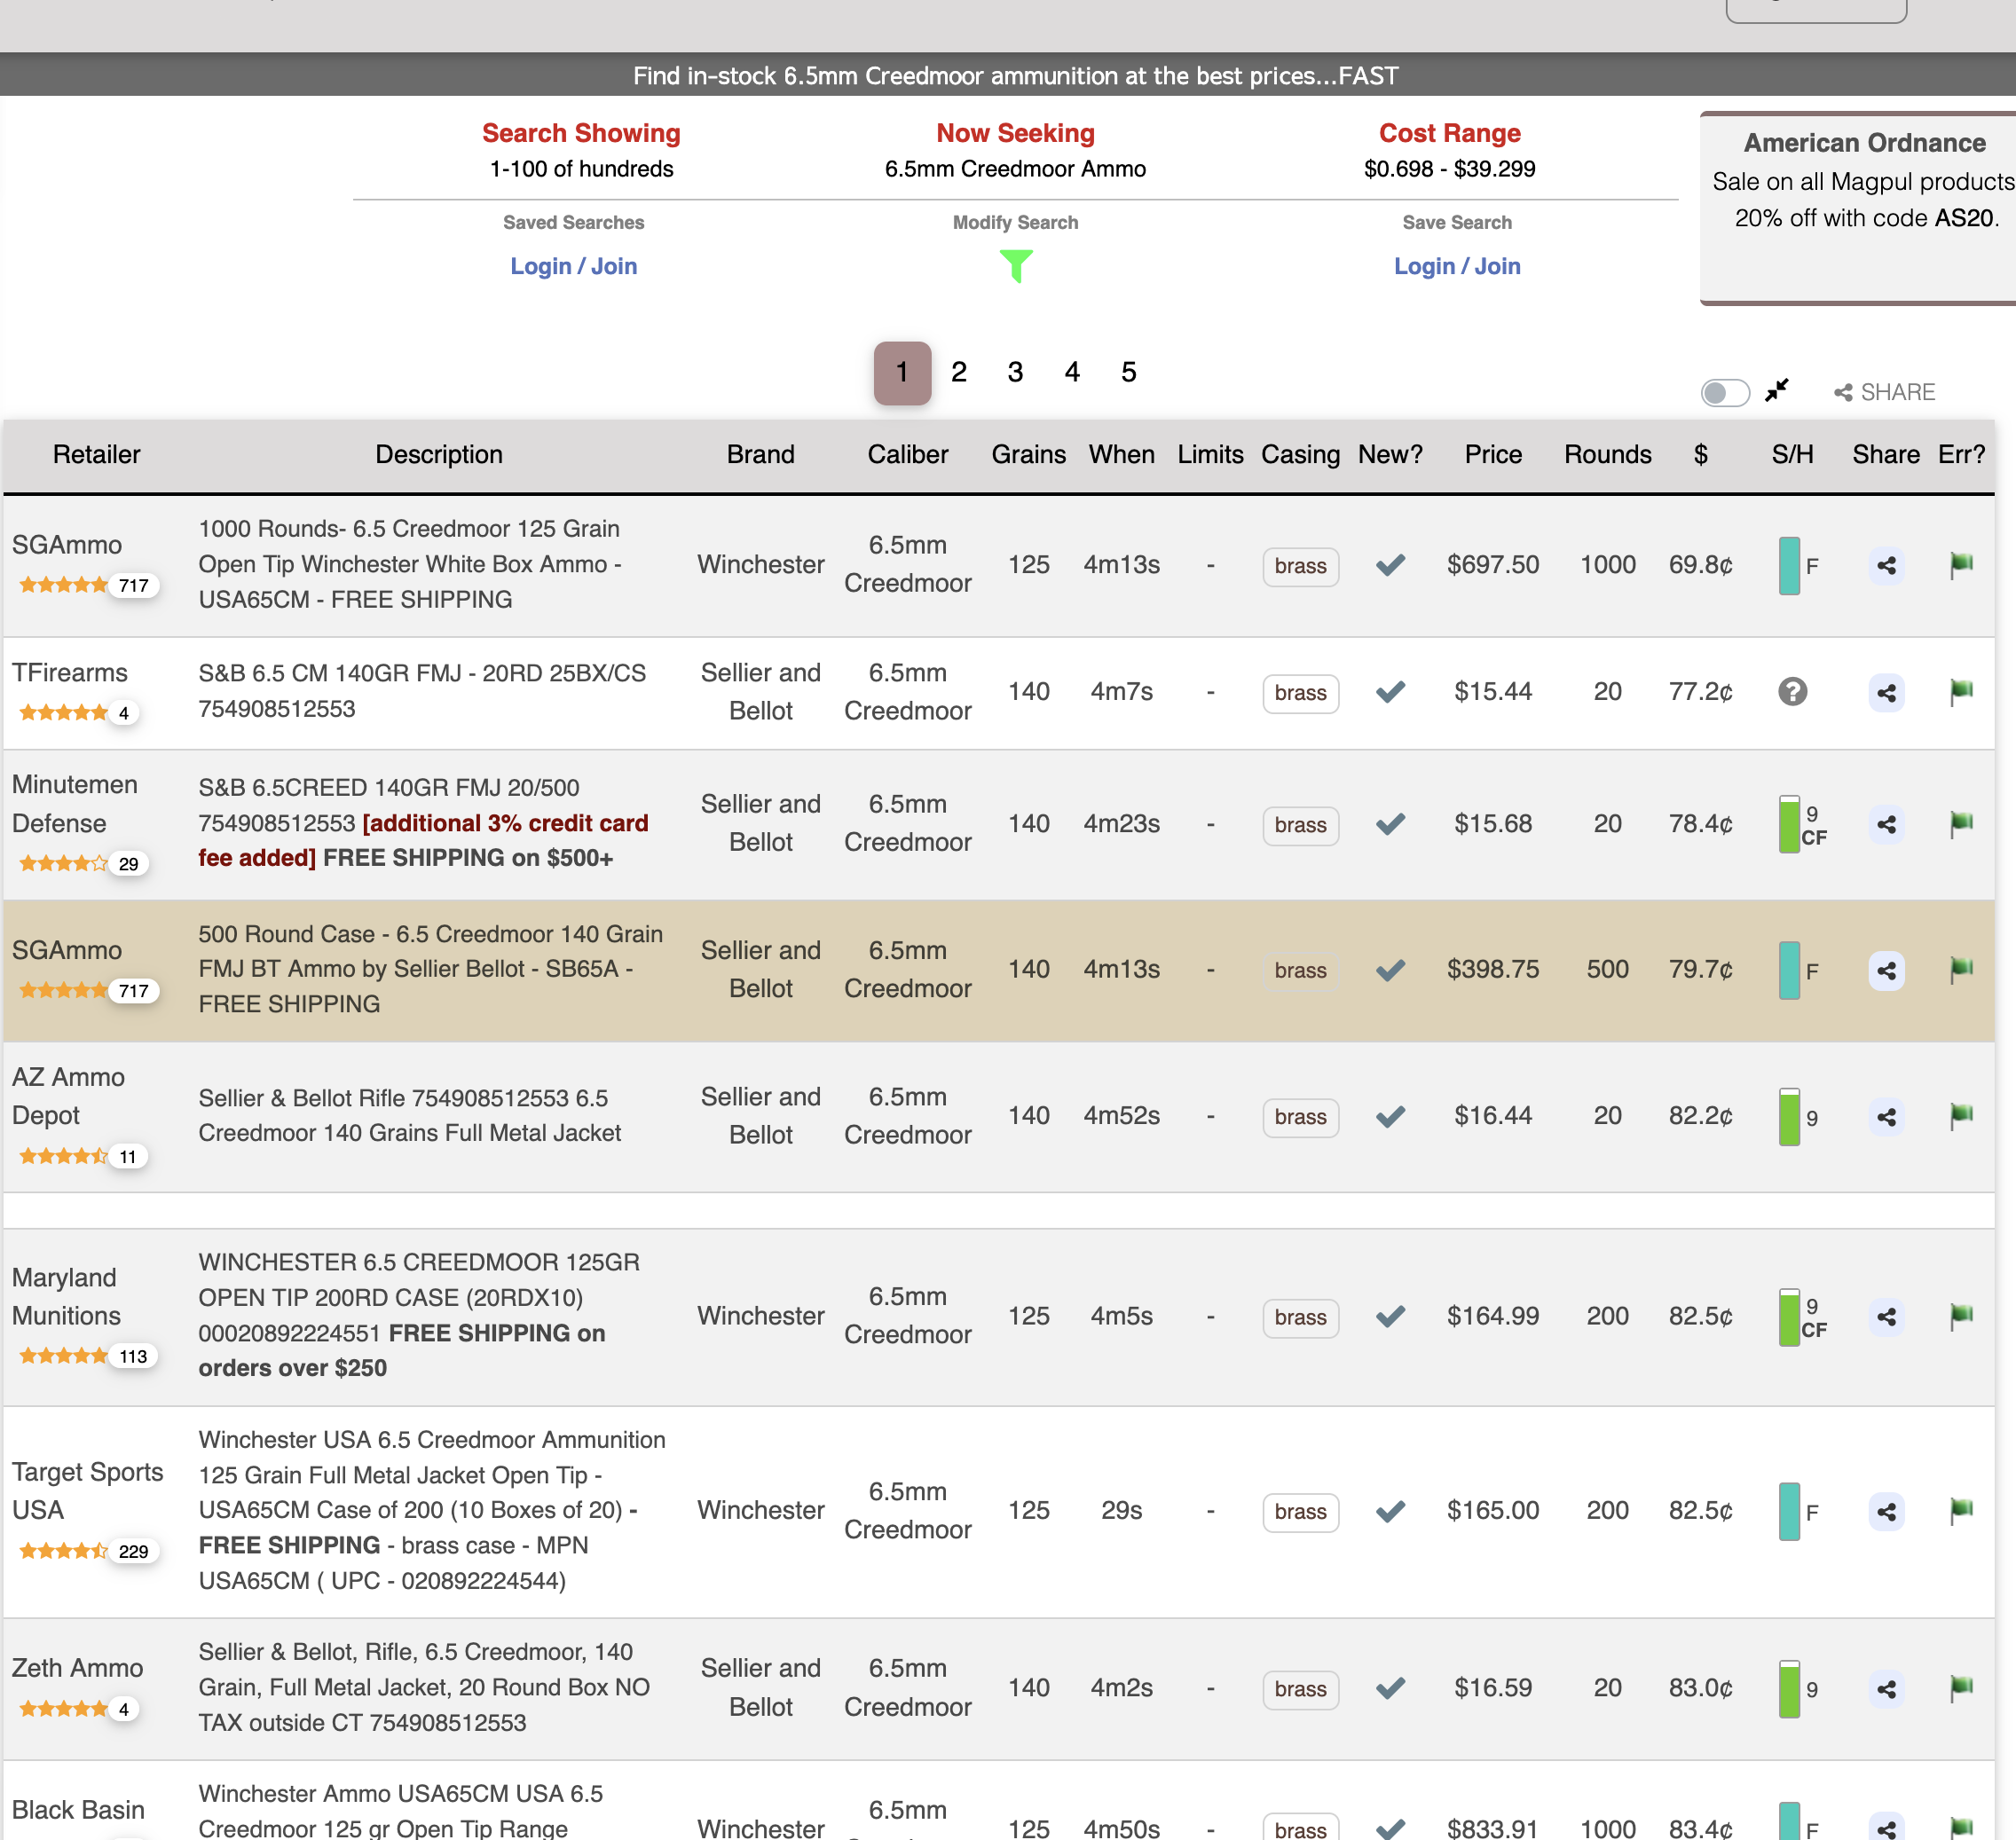Click the brass casing tag in TFirearms row
This screenshot has width=2016, height=1840.
(x=1300, y=693)
